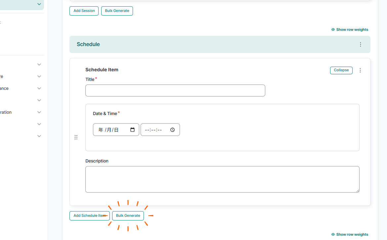
Task: Expand the sidebar item ending in "ance"
Action: pyautogui.click(x=39, y=89)
